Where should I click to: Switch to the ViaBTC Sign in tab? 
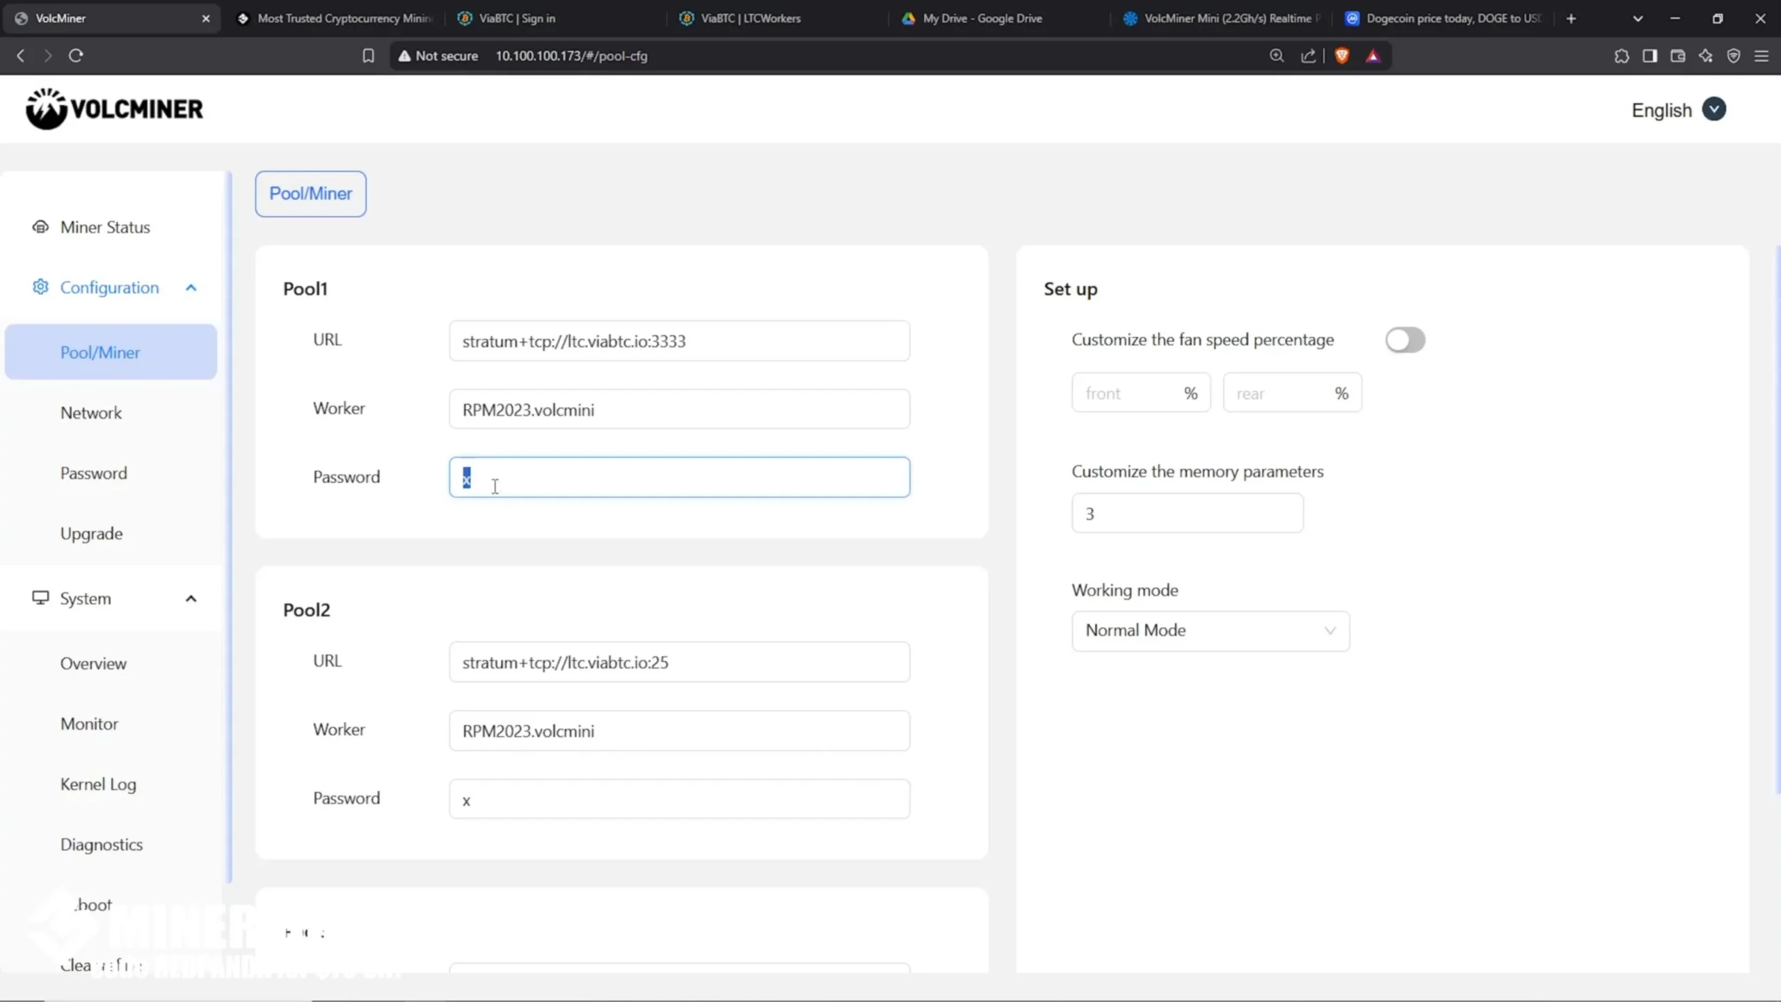click(x=557, y=19)
